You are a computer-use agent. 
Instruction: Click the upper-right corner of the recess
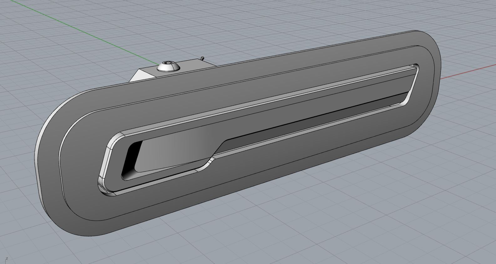point(416,67)
